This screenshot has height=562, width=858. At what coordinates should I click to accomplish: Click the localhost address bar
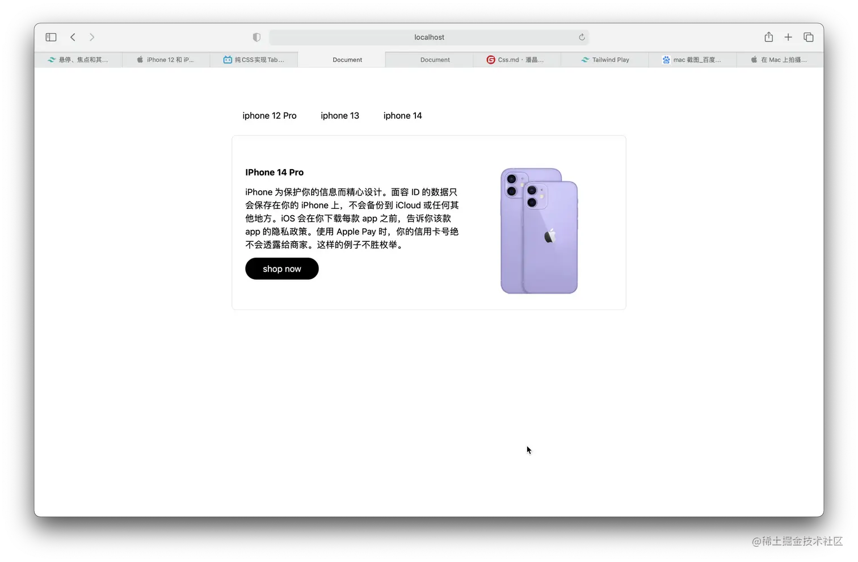pyautogui.click(x=429, y=37)
